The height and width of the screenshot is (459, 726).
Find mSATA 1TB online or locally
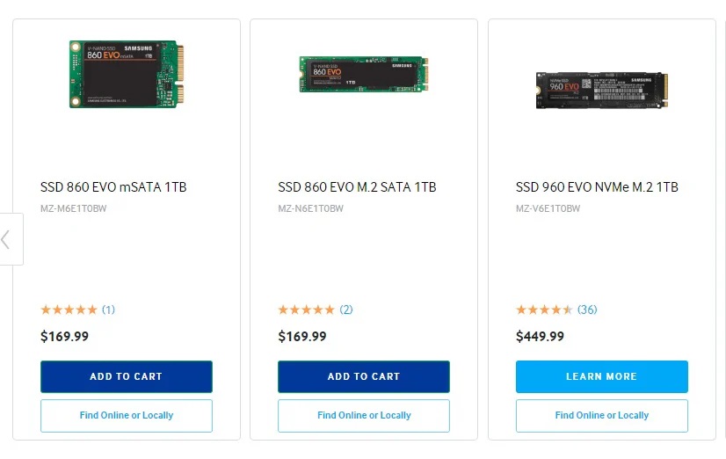point(127,415)
